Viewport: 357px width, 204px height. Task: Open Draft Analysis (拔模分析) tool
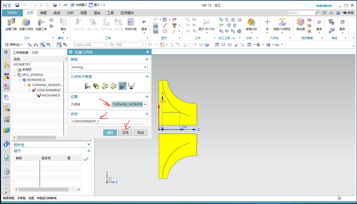251,25
